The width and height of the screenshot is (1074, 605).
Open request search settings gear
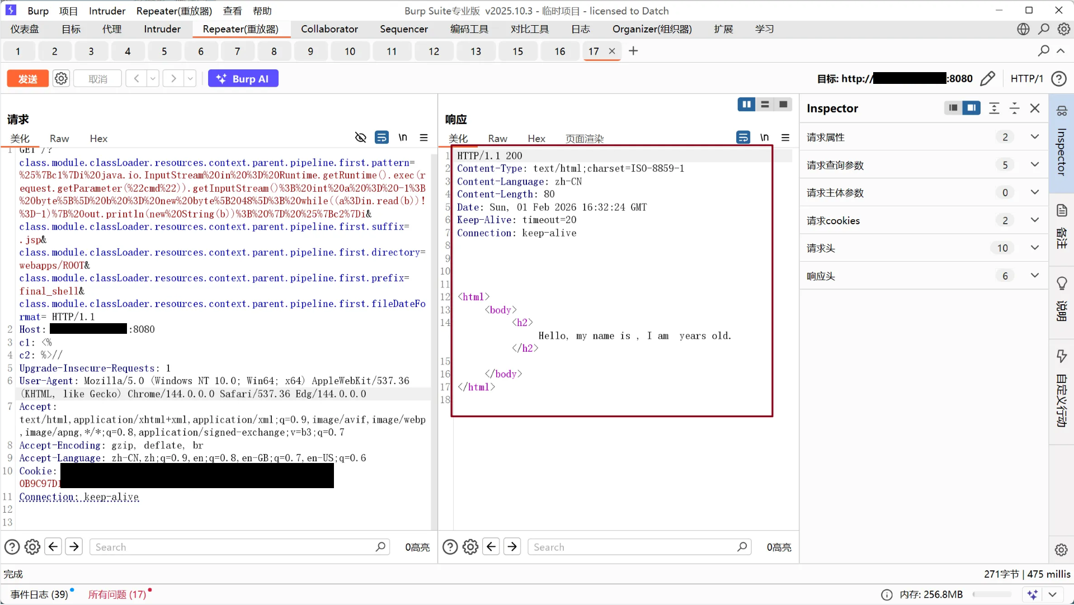point(32,547)
